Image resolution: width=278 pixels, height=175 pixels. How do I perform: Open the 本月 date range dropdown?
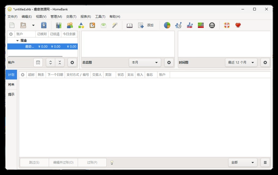145,62
